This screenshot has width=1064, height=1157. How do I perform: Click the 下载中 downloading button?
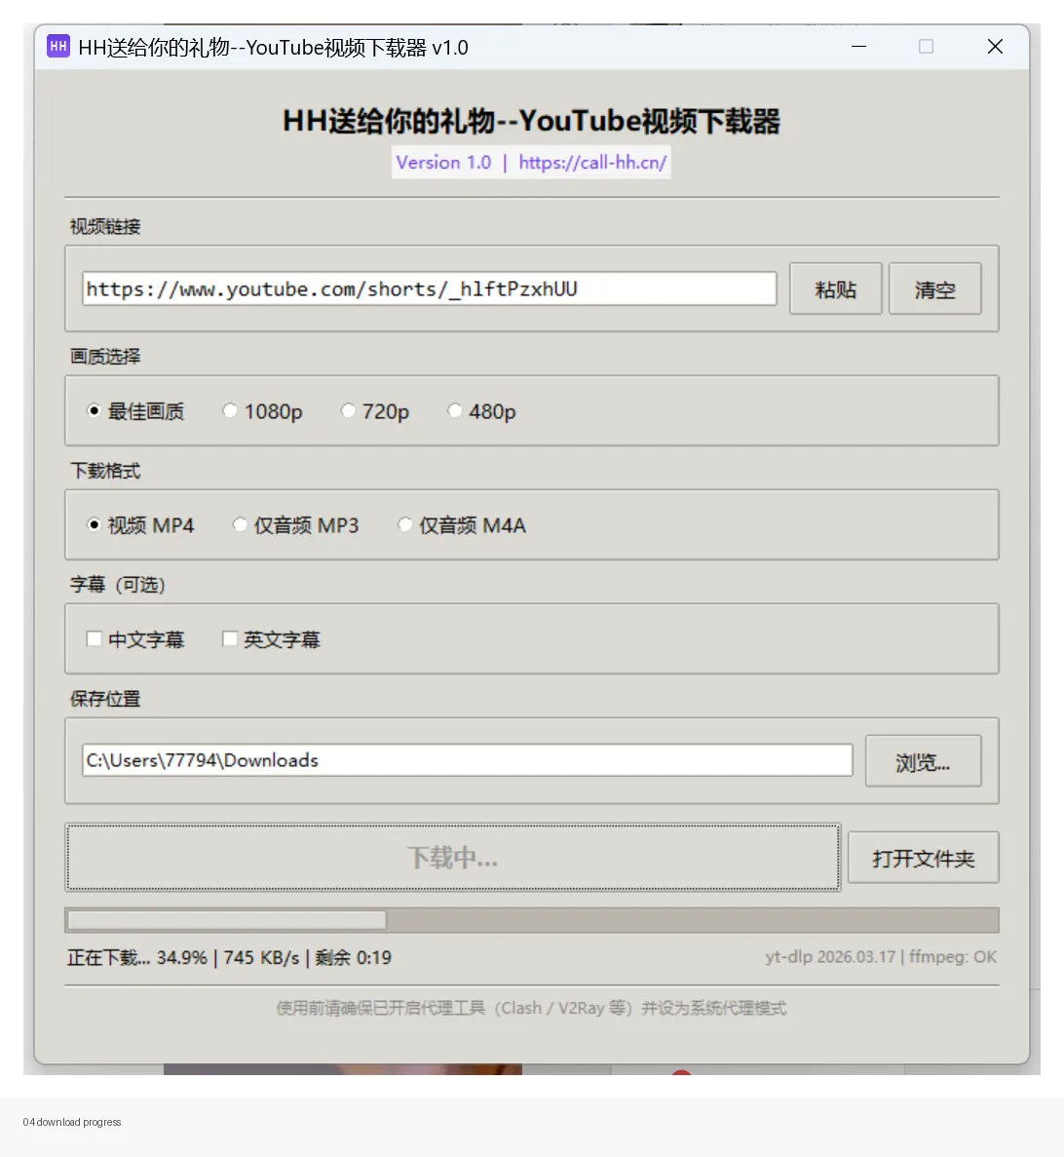(452, 857)
